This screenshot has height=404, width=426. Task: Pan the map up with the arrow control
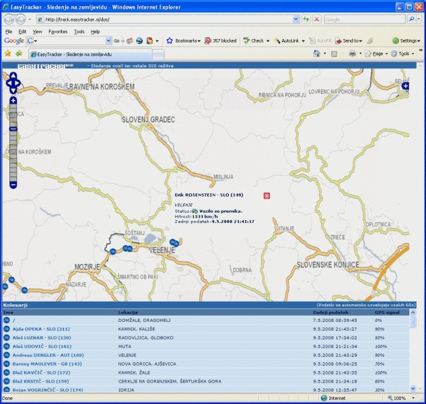tap(13, 76)
